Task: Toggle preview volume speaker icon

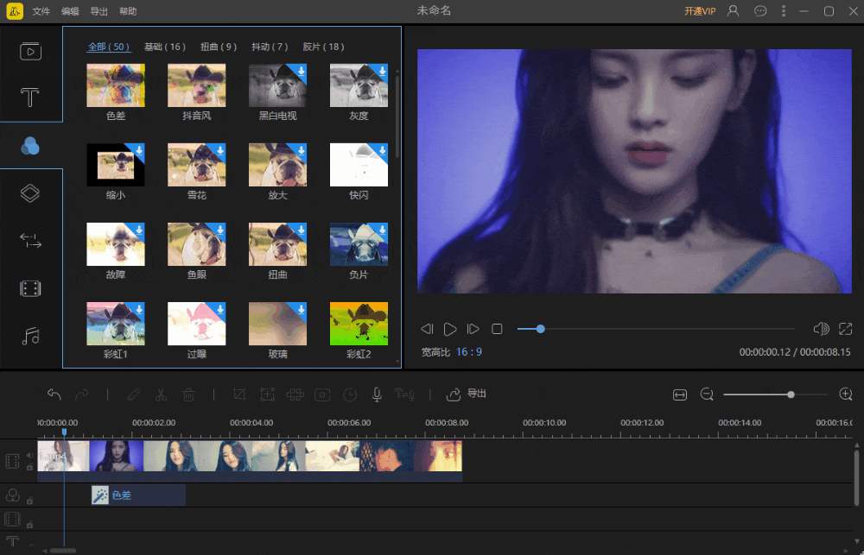Action: [x=821, y=329]
